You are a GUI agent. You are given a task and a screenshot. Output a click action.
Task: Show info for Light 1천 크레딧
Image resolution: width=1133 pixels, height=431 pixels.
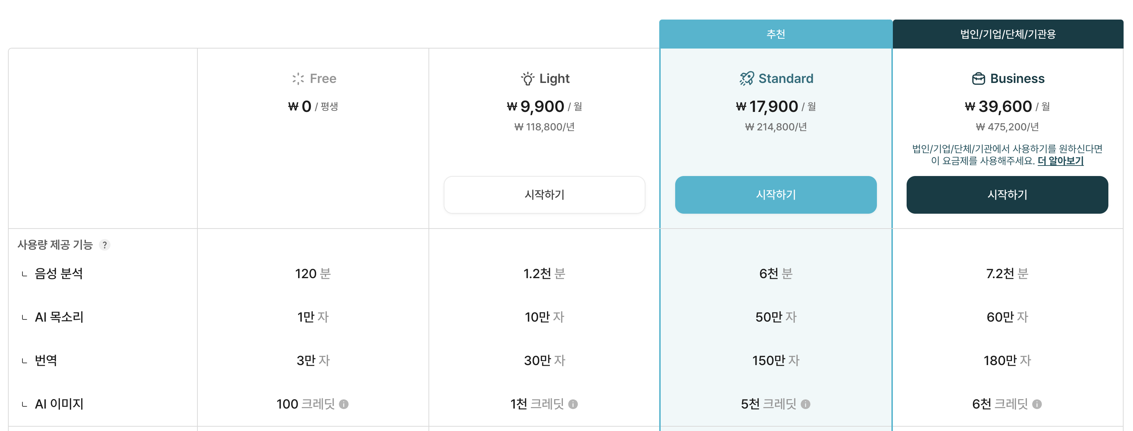point(573,404)
